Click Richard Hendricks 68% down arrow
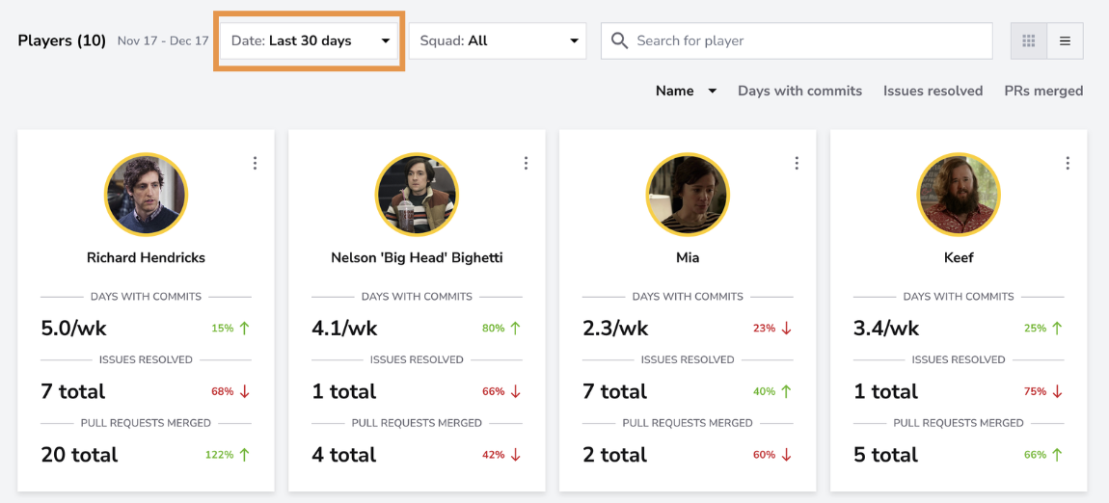The image size is (1109, 503). (x=244, y=391)
